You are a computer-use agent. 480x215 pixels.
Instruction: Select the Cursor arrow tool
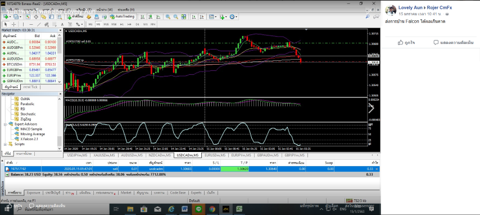tap(6, 24)
